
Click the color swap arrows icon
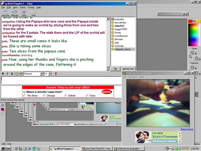point(194,21)
